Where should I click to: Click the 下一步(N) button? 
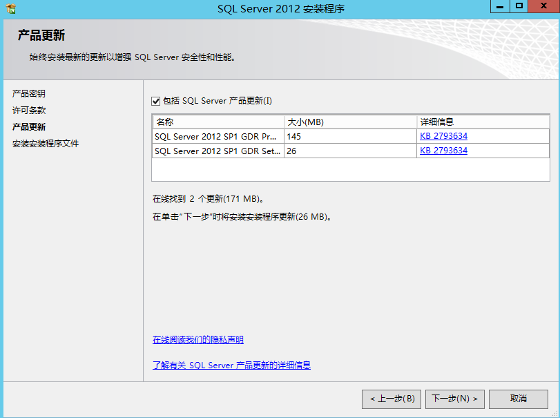click(454, 399)
